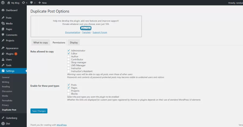The width and height of the screenshot is (243, 127).
Task: Enable the Projects post type
Action: pos(69,91)
